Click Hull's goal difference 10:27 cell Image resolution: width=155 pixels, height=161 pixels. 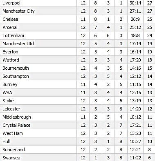(135, 141)
